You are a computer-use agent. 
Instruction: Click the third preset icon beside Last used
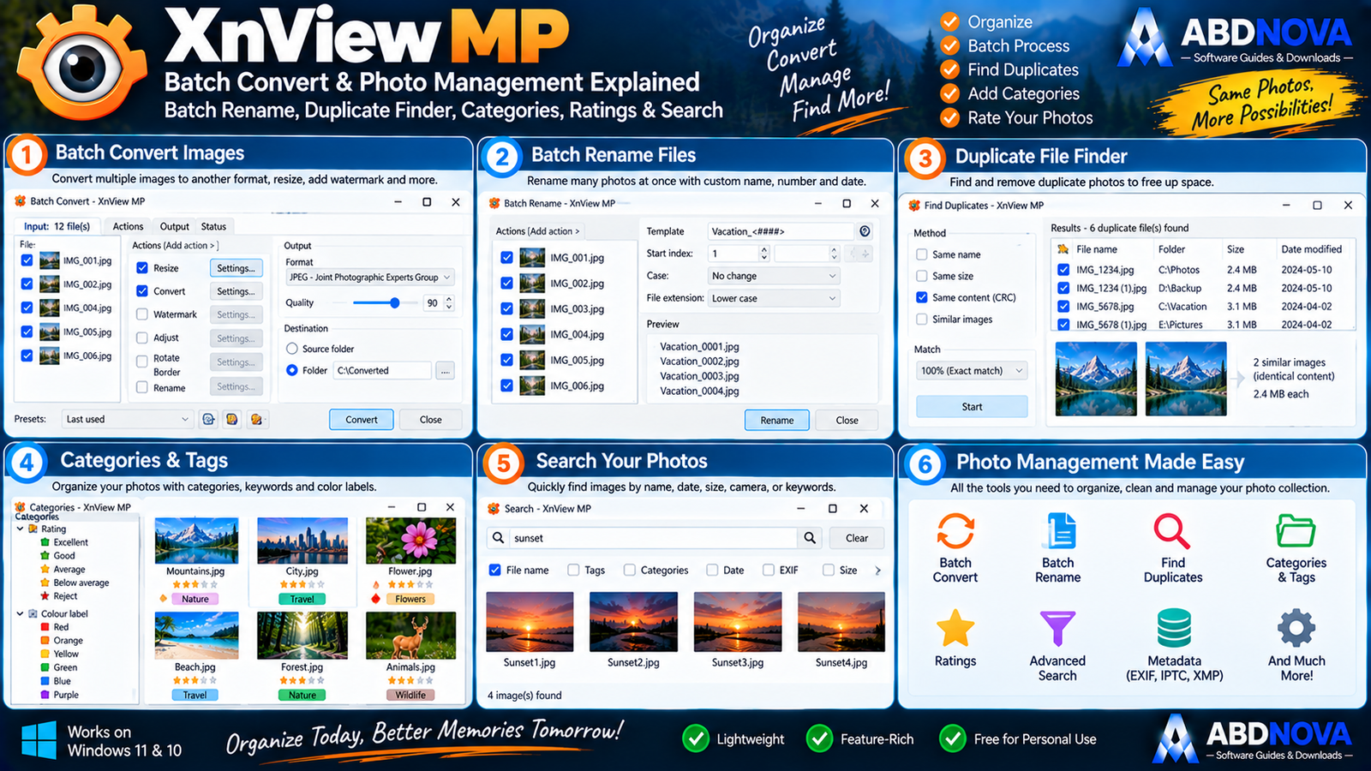255,419
